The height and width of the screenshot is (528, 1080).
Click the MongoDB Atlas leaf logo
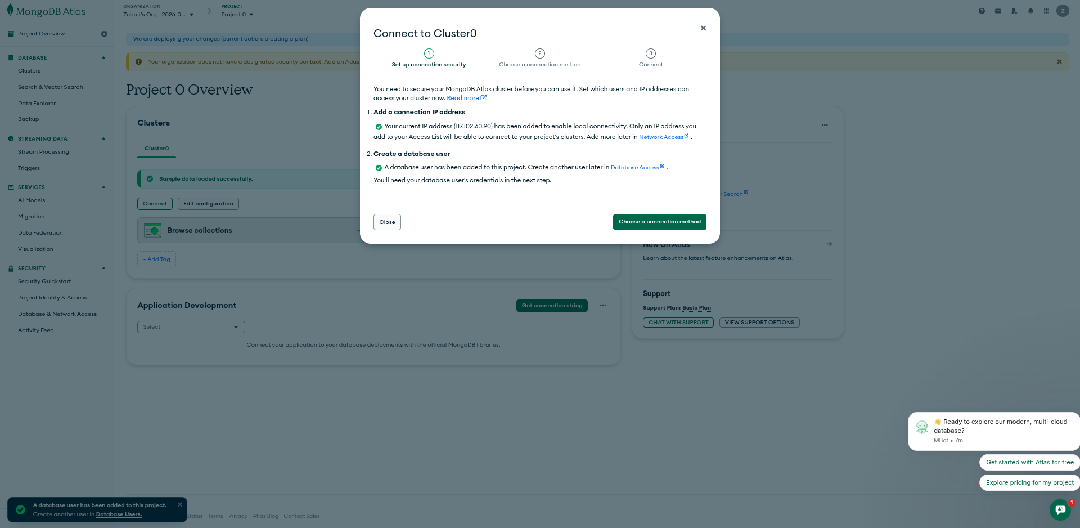coord(10,11)
